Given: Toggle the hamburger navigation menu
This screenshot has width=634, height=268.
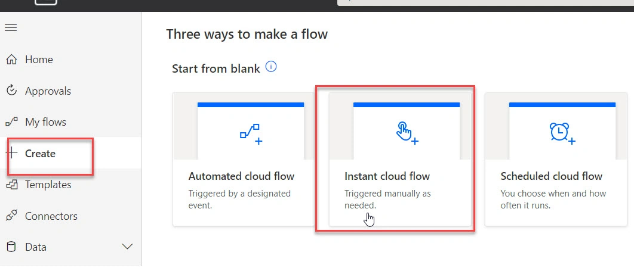Looking at the screenshot, I should [11, 28].
